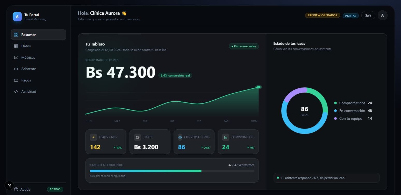Open the user avatar A in header
The width and height of the screenshot is (401, 195).
click(x=383, y=15)
